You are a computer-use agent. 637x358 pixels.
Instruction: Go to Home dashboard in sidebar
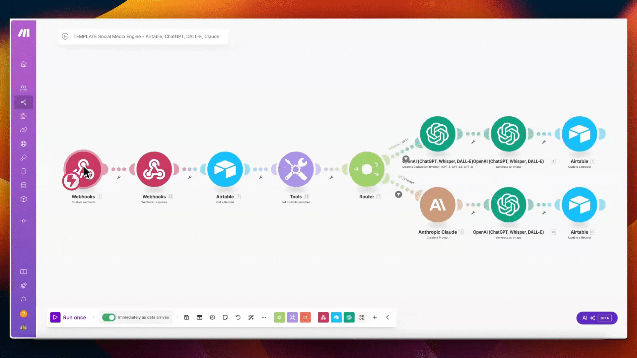[24, 64]
